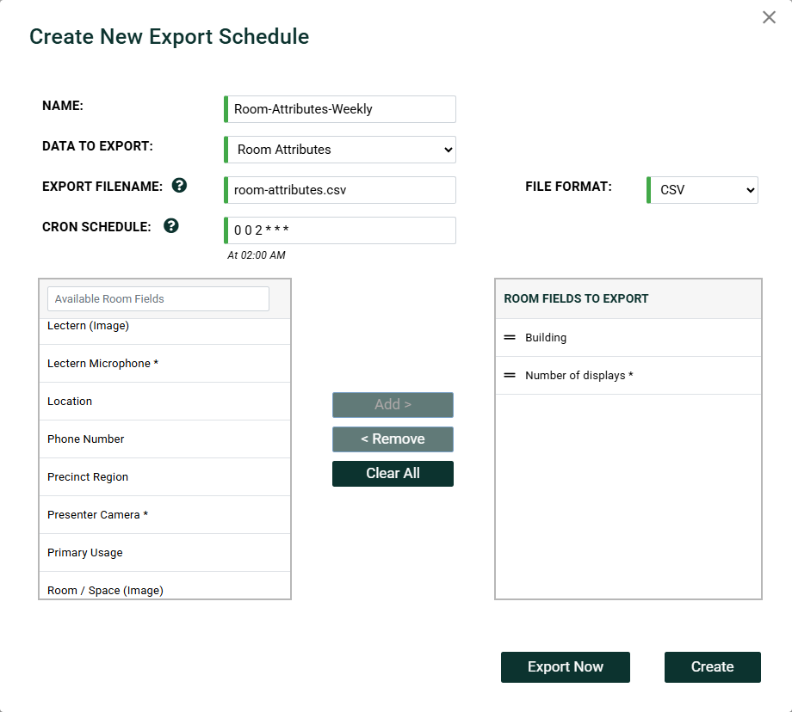Grab the drag handle for Building field
This screenshot has width=792, height=712.
click(510, 337)
